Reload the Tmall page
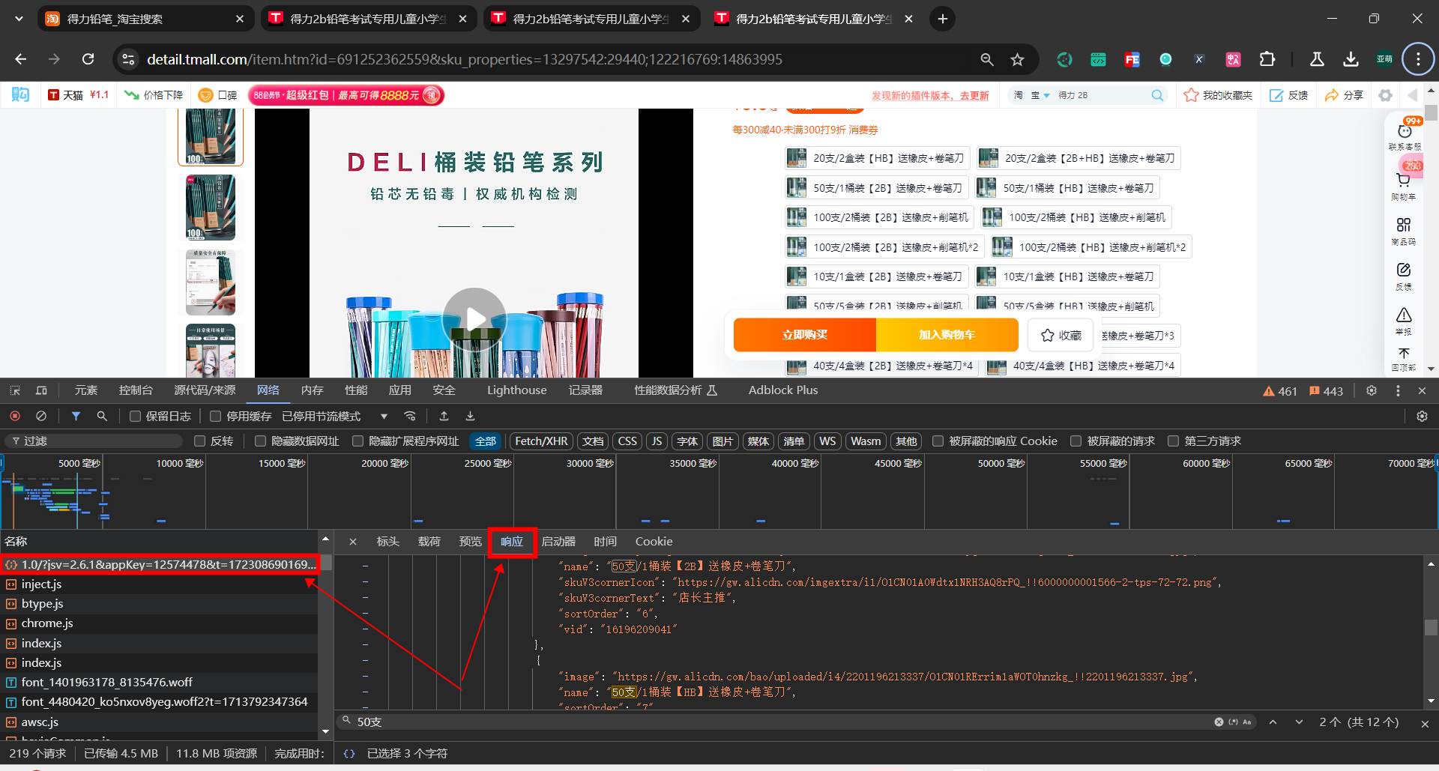This screenshot has height=771, width=1439. [88, 59]
